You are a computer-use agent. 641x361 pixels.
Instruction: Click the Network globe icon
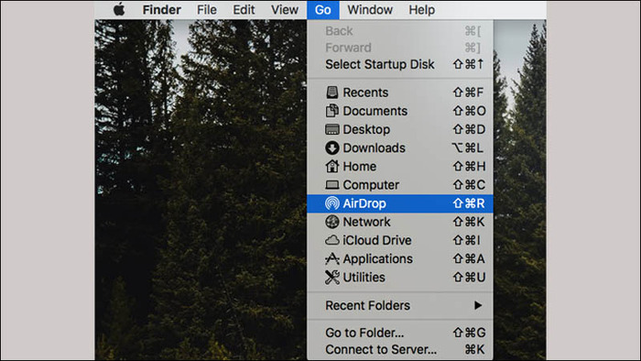pyautogui.click(x=331, y=222)
